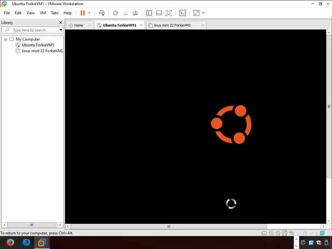The image size is (332, 249).
Task: Open the File menu
Action: coord(7,13)
